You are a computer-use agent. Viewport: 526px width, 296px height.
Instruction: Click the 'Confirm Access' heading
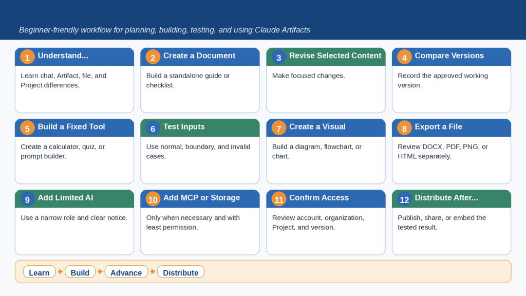319,198
